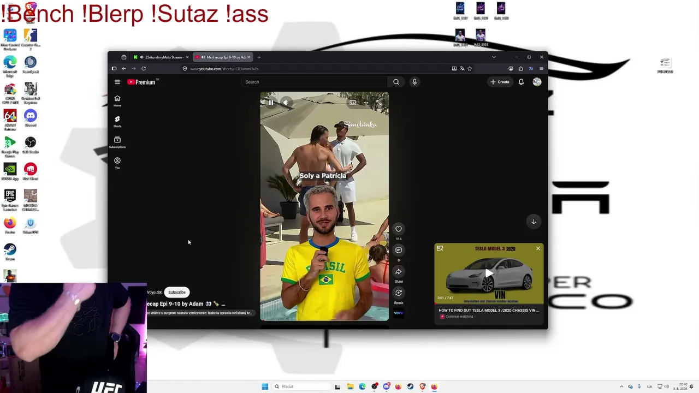Open the IMG_5535 desktop file
Viewport: 699px width, 393px height.
point(481,37)
